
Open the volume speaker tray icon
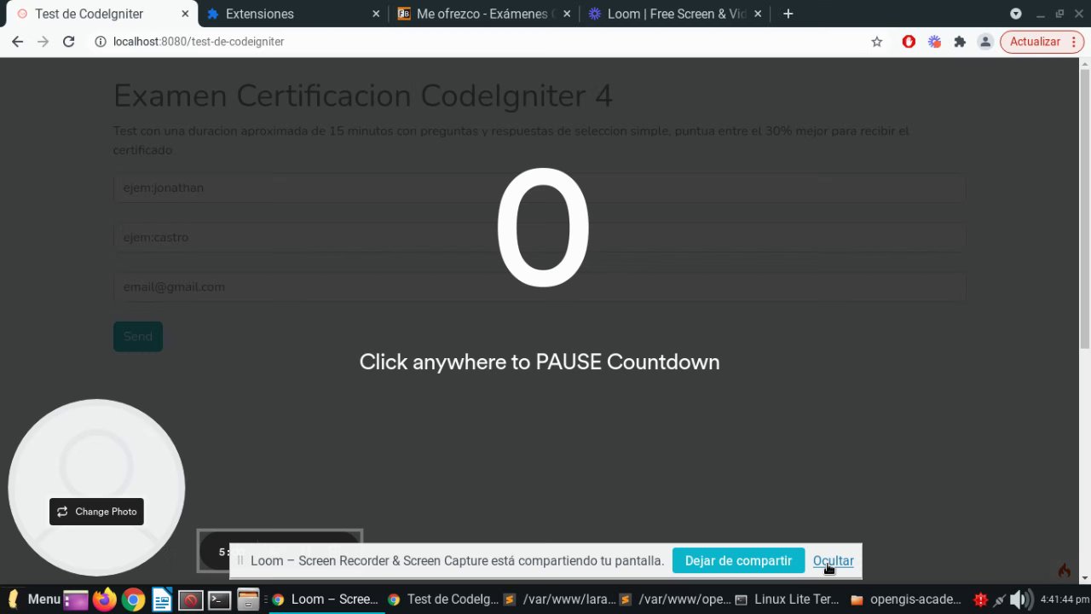[x=1019, y=600]
